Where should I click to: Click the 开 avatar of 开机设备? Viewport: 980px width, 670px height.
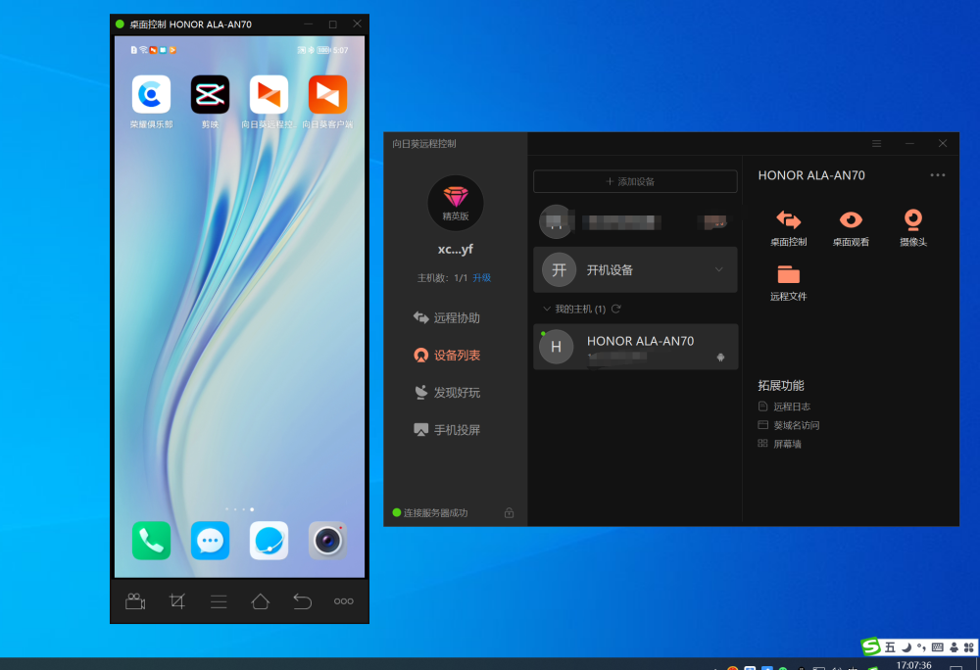(x=559, y=269)
